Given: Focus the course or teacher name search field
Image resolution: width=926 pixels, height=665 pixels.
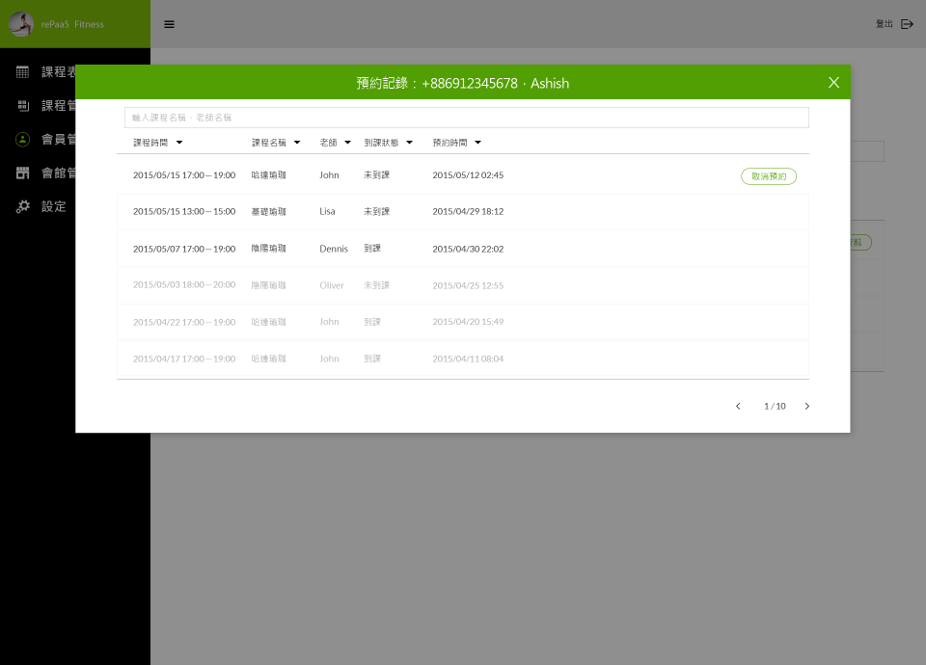Looking at the screenshot, I should pyautogui.click(x=466, y=118).
